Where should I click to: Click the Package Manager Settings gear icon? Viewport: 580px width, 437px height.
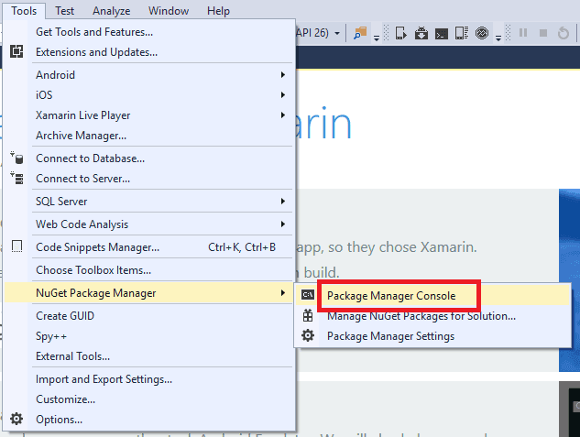click(x=308, y=336)
